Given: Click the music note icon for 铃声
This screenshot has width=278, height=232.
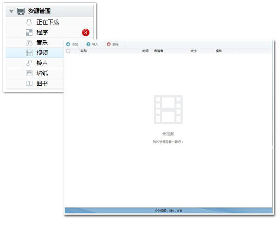Looking at the screenshot, I should pyautogui.click(x=29, y=63).
